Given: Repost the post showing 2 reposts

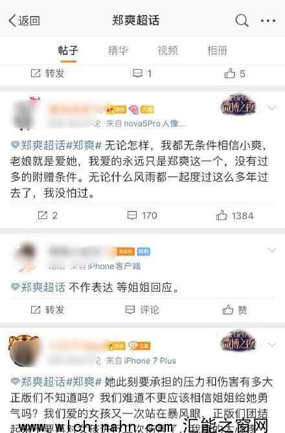Looking at the screenshot, I should [x=47, y=215].
